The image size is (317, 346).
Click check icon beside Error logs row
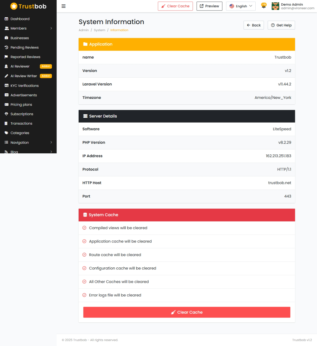click(x=84, y=295)
